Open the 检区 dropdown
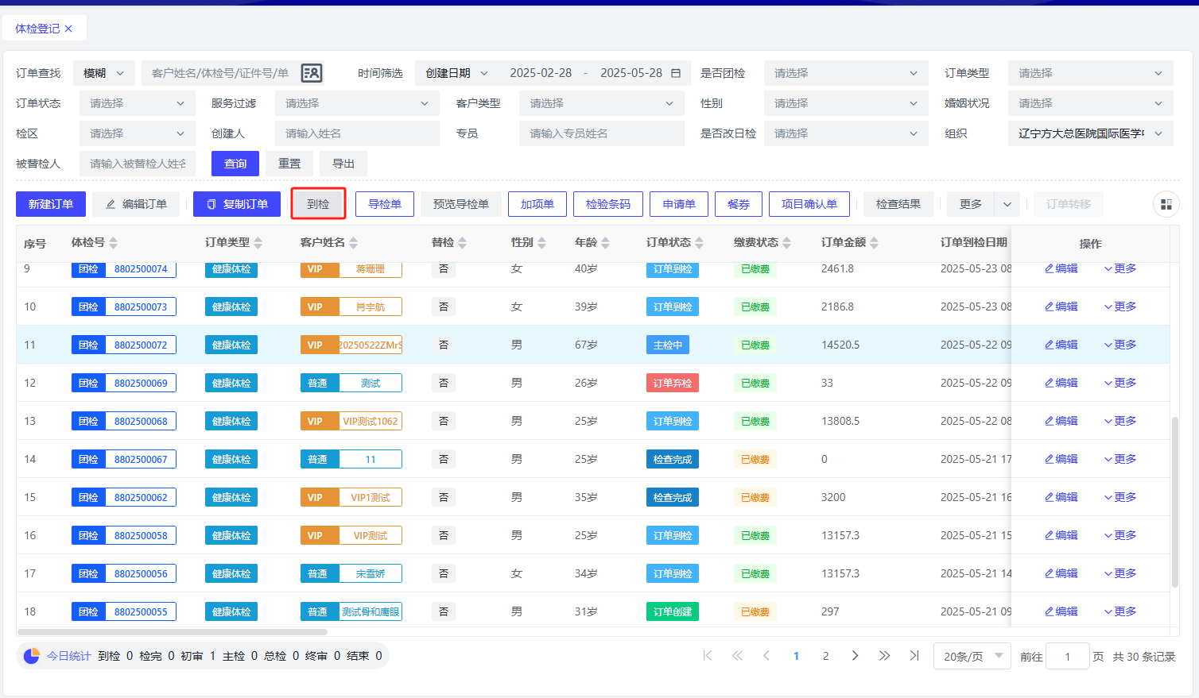 (x=137, y=133)
